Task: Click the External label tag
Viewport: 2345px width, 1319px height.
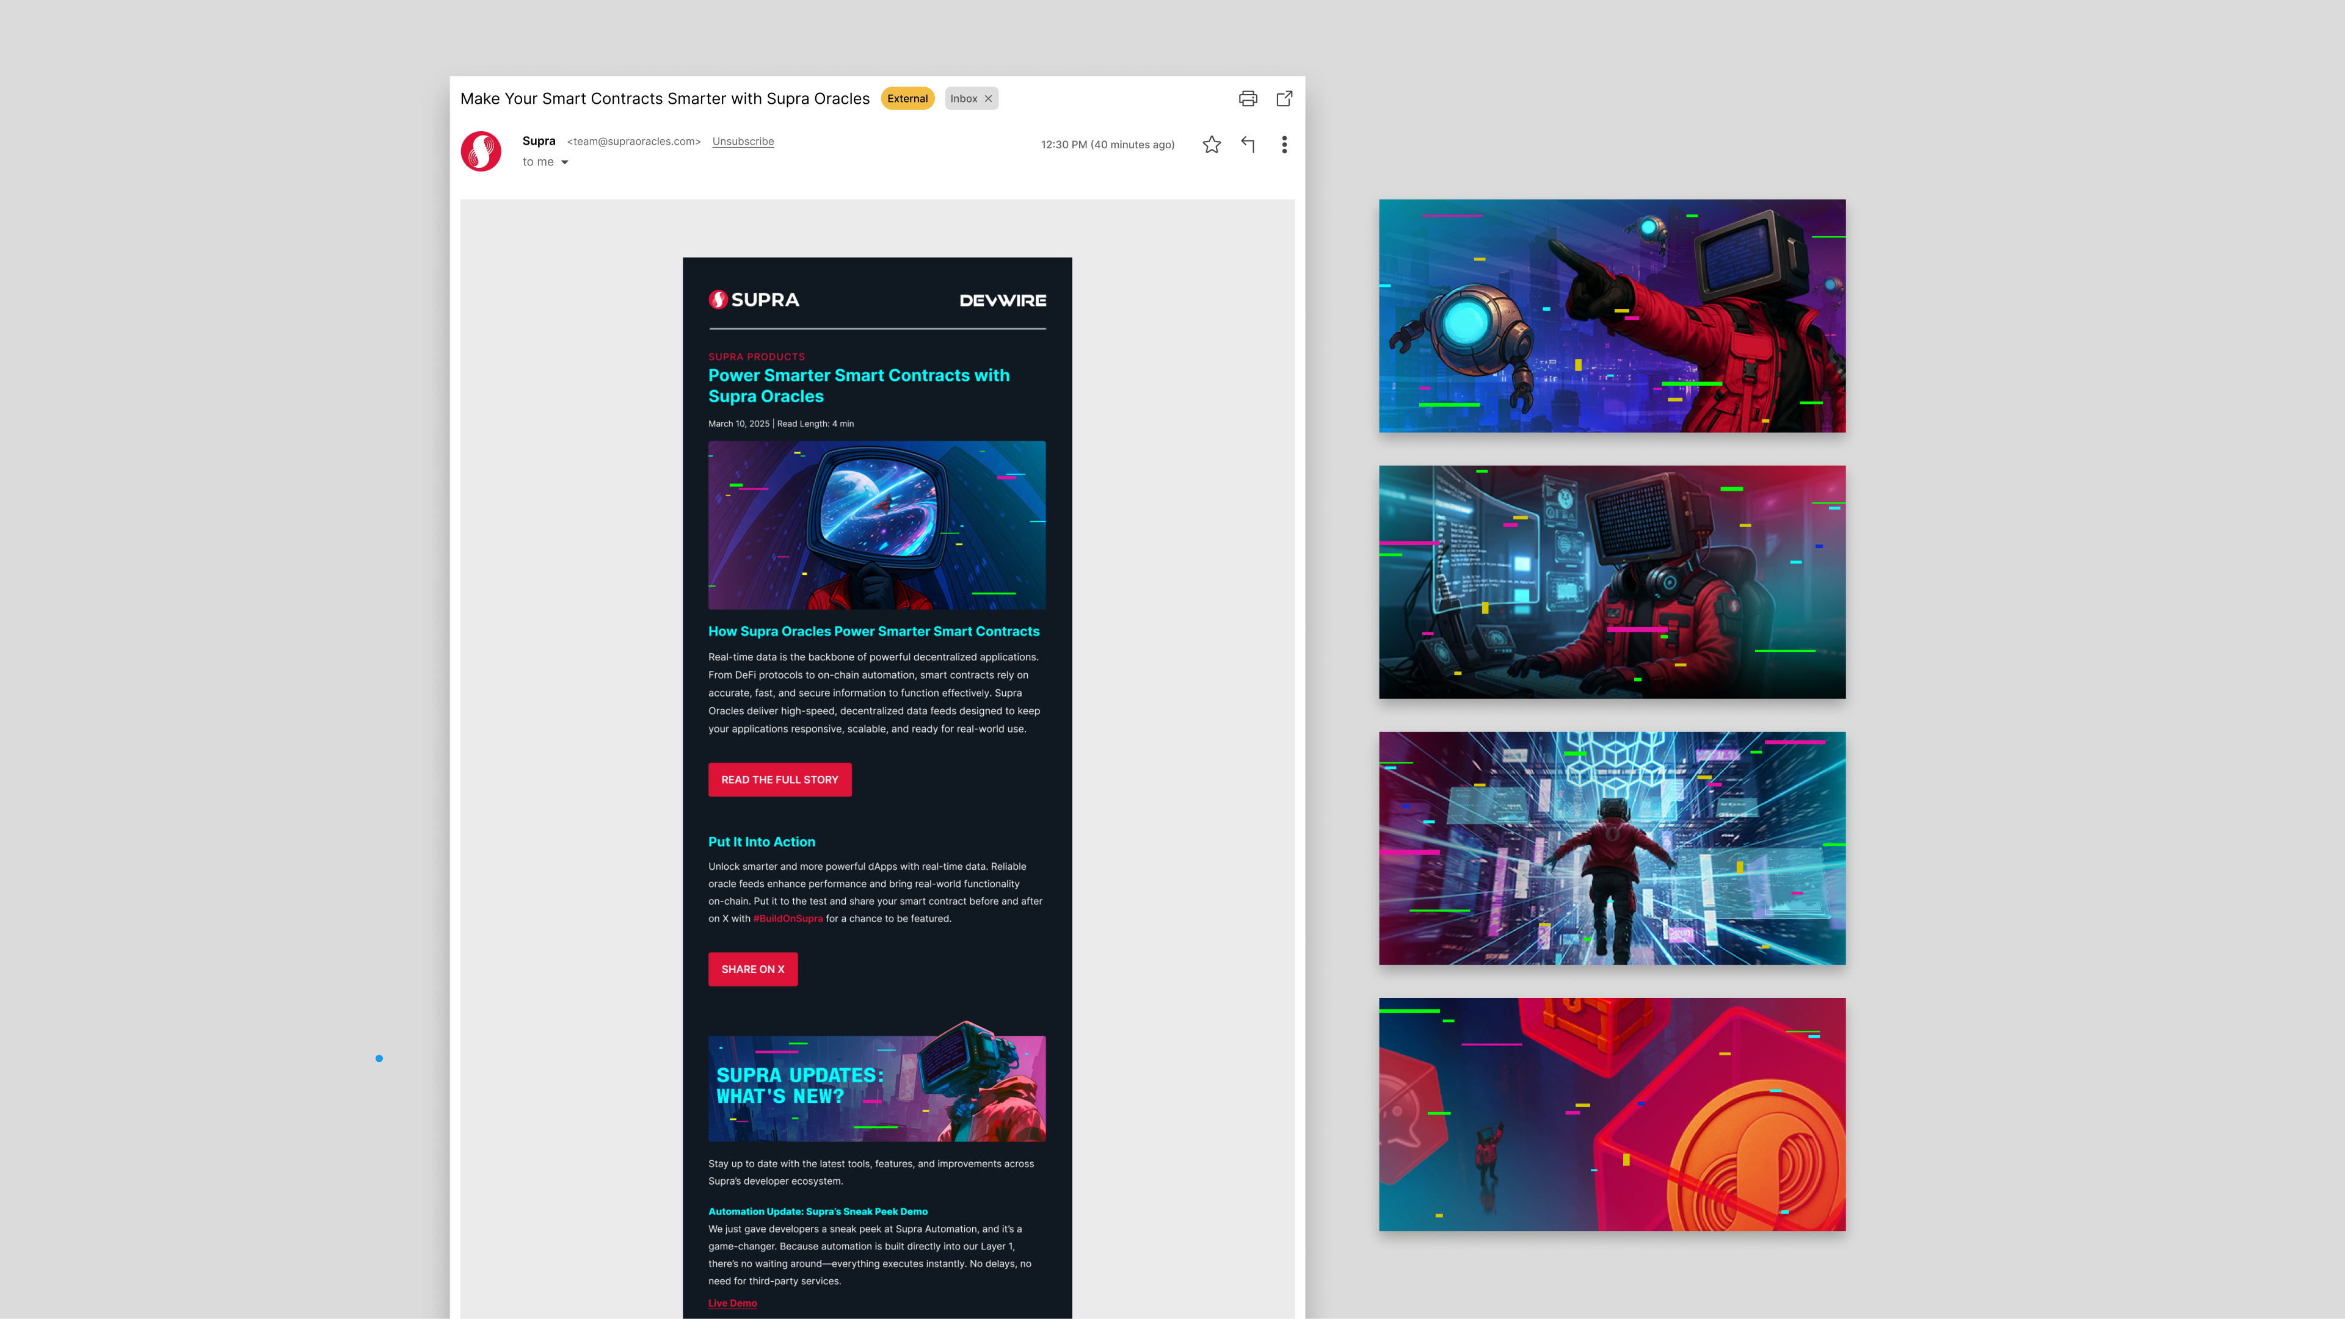Action: click(x=907, y=98)
